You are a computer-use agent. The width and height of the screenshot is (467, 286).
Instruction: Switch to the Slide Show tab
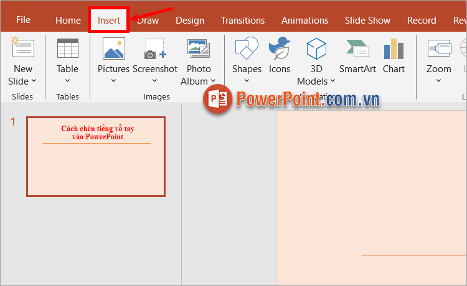pyautogui.click(x=367, y=21)
